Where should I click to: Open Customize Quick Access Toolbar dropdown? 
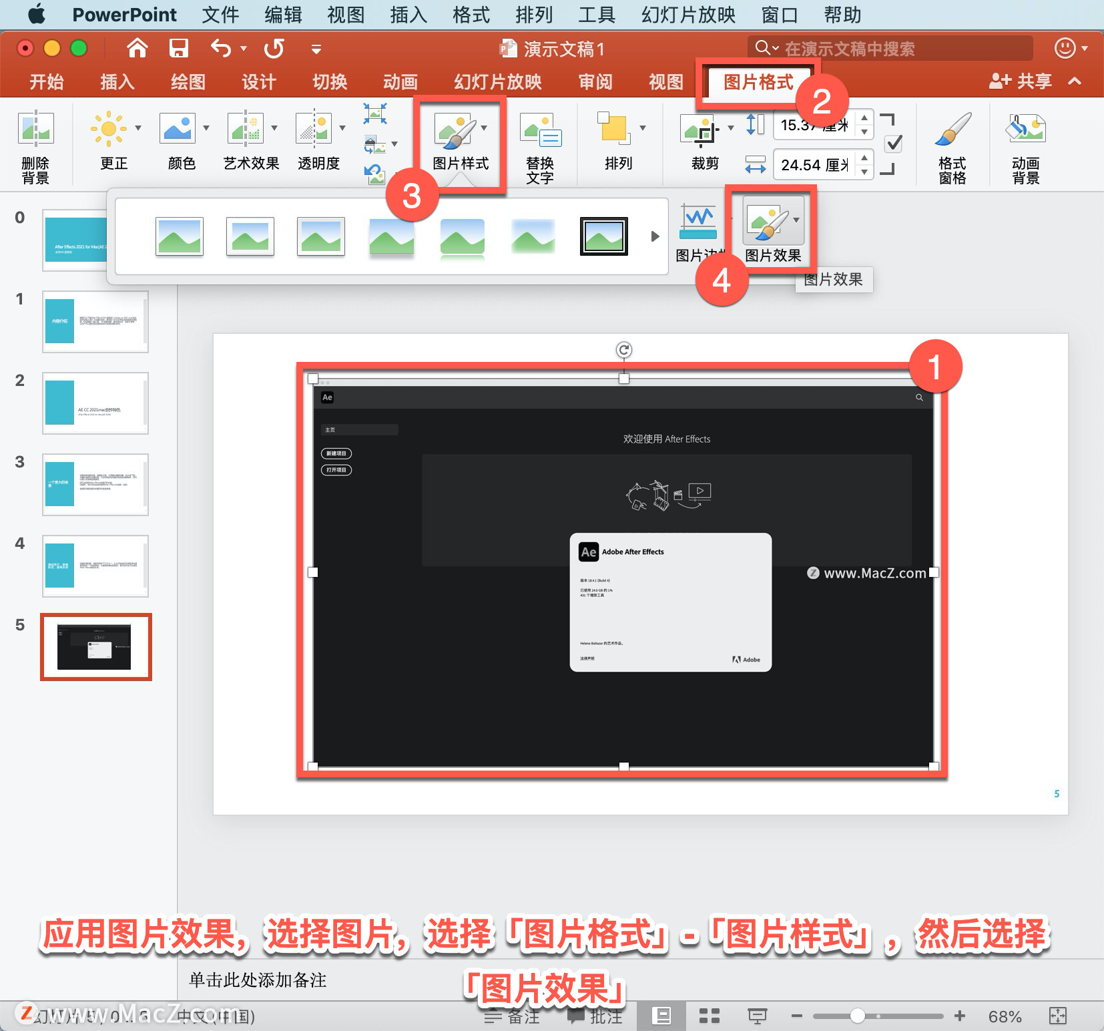(316, 49)
